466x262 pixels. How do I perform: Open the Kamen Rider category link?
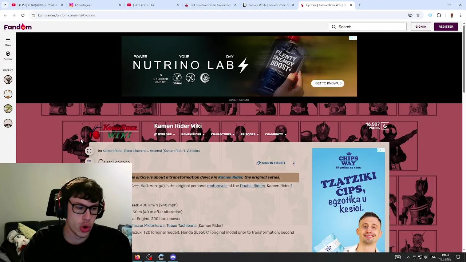[x=112, y=151]
